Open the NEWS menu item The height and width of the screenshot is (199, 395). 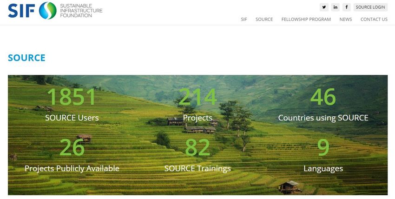pos(346,20)
